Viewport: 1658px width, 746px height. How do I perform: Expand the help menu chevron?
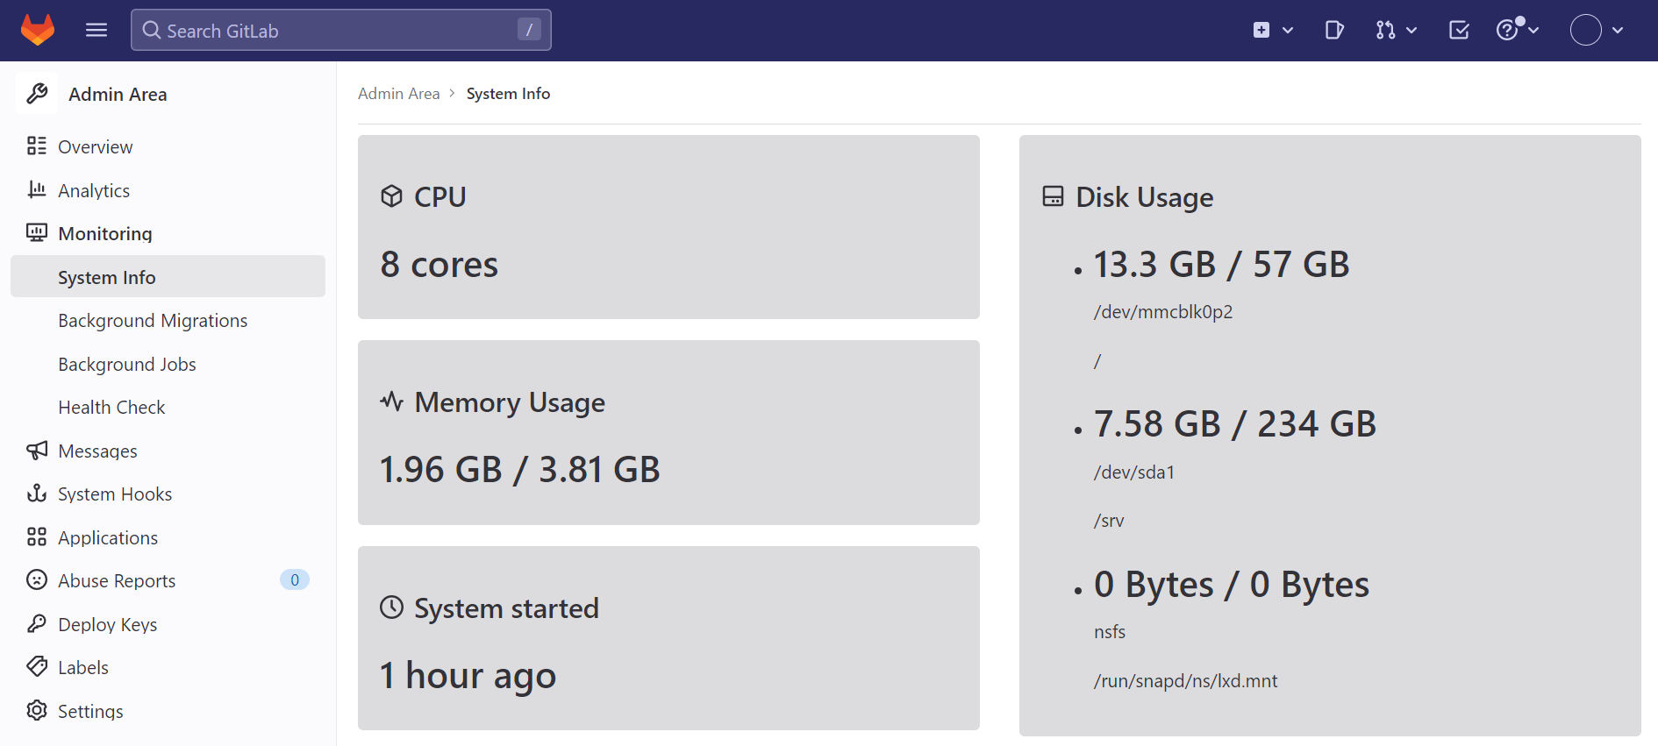tap(1533, 31)
